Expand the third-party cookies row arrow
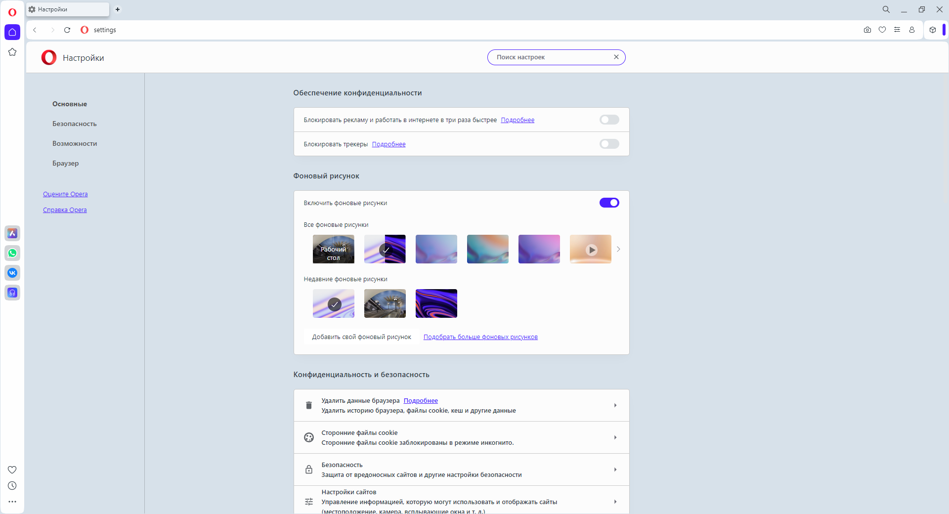949x514 pixels. click(x=615, y=437)
